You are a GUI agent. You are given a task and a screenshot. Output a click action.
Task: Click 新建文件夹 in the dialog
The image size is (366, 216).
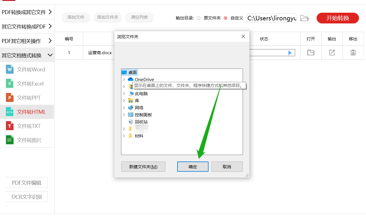143,167
